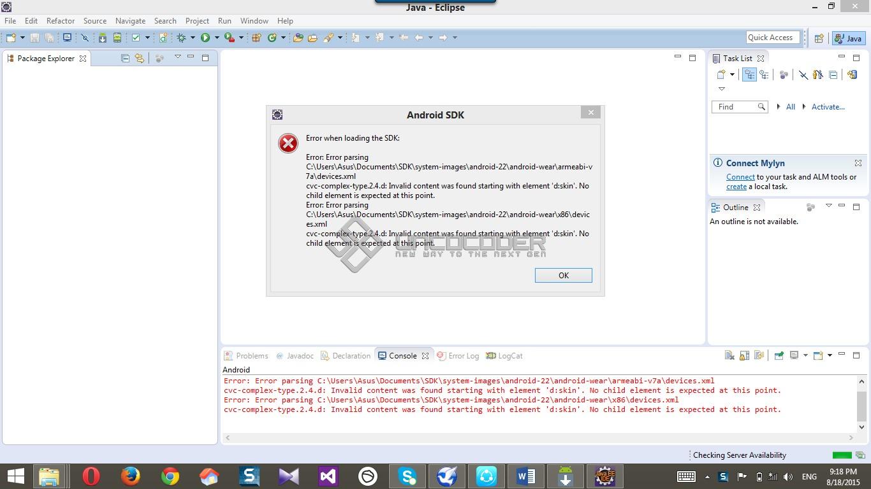The image size is (871, 489).
Task: Open the Package Explorer view menu triangle
Action: [x=177, y=57]
